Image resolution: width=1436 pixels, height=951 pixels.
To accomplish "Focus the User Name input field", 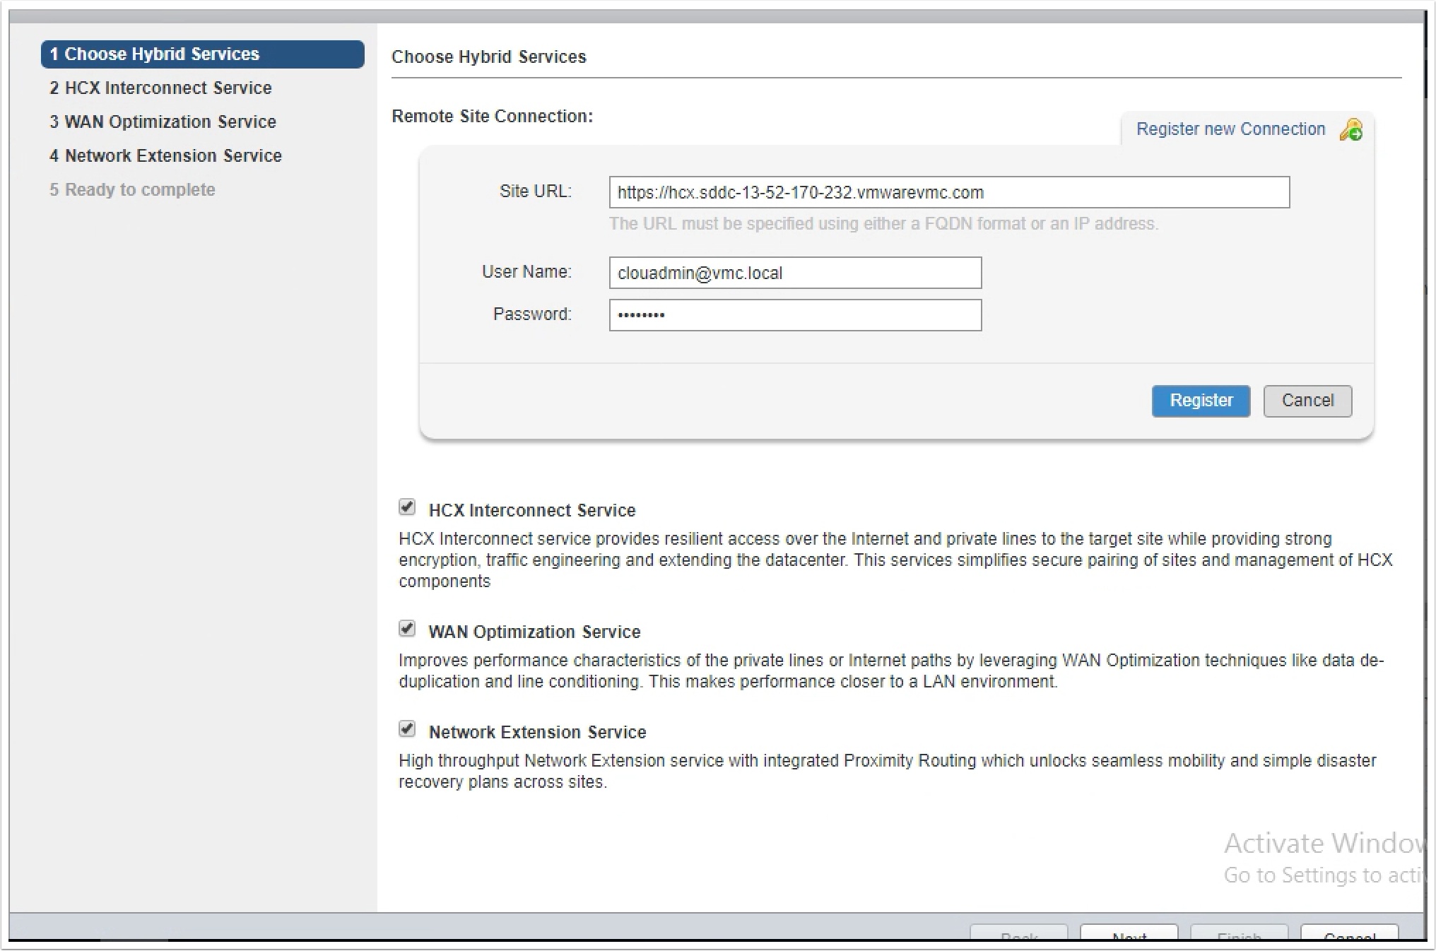I will [x=795, y=273].
